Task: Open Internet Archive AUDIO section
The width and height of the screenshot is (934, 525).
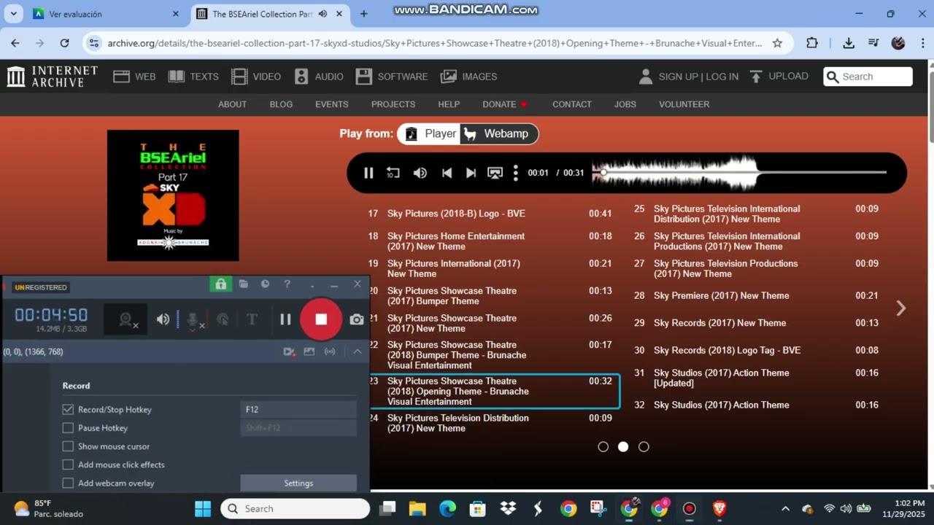Action: tap(319, 77)
